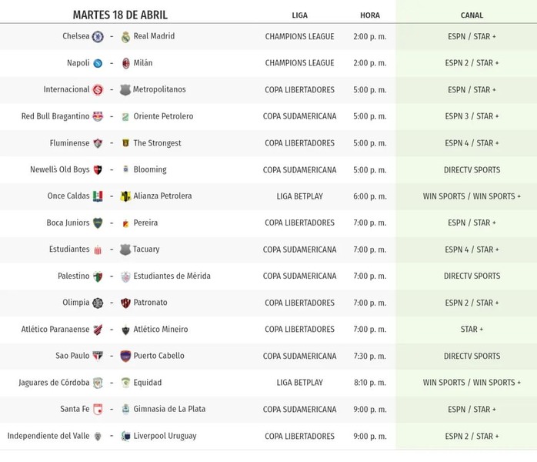Image resolution: width=537 pixels, height=462 pixels.
Task: Click the Liverpool Uruguay team name
Action: click(165, 437)
